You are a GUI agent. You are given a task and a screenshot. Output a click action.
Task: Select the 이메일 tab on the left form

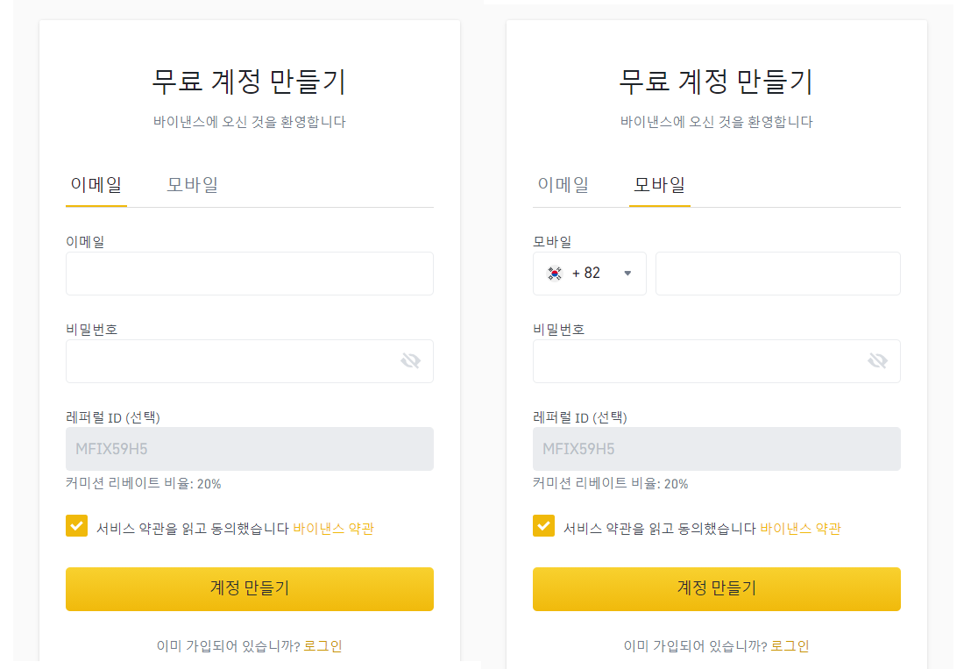coord(96,184)
